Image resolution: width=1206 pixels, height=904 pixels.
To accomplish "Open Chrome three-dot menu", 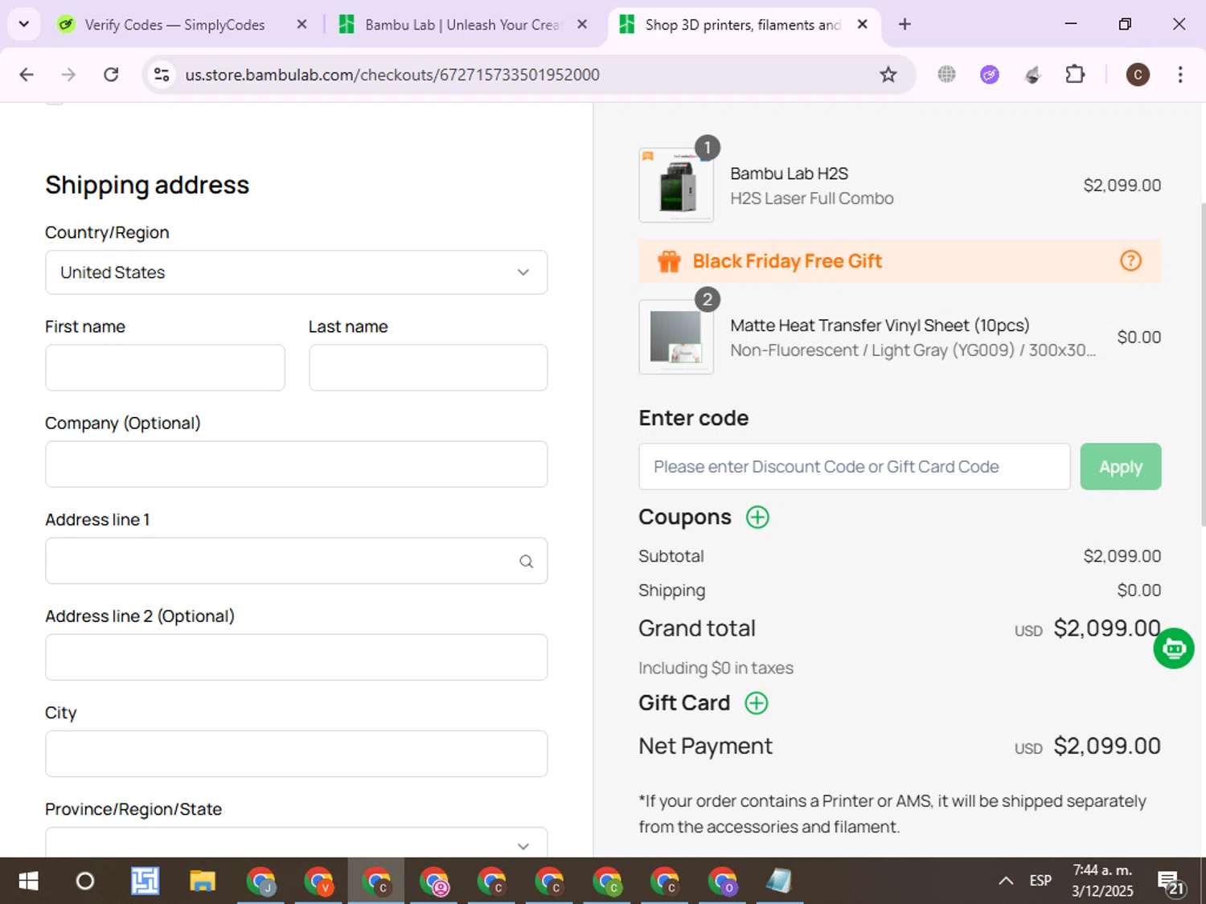I will [x=1179, y=75].
